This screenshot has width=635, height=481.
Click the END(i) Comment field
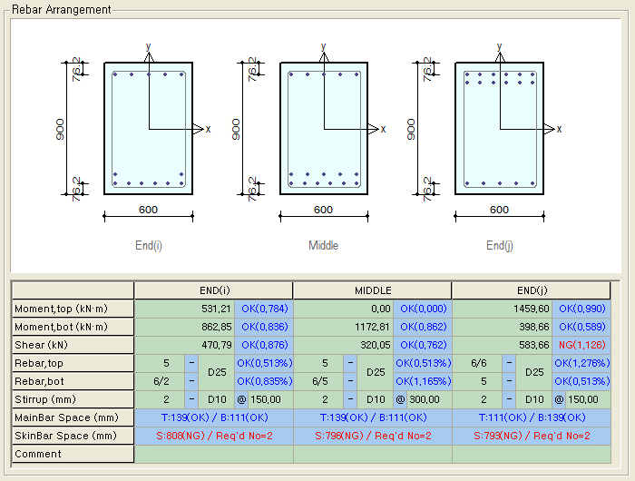(x=214, y=454)
